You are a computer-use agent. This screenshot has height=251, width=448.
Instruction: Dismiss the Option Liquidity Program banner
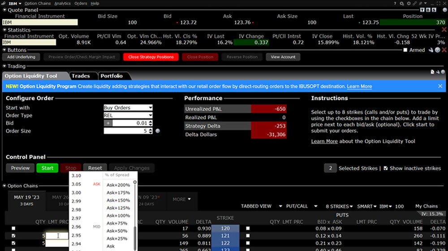tap(440, 86)
